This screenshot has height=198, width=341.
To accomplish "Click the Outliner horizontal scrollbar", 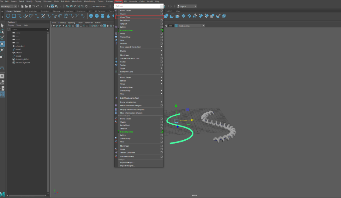I will pos(27,195).
